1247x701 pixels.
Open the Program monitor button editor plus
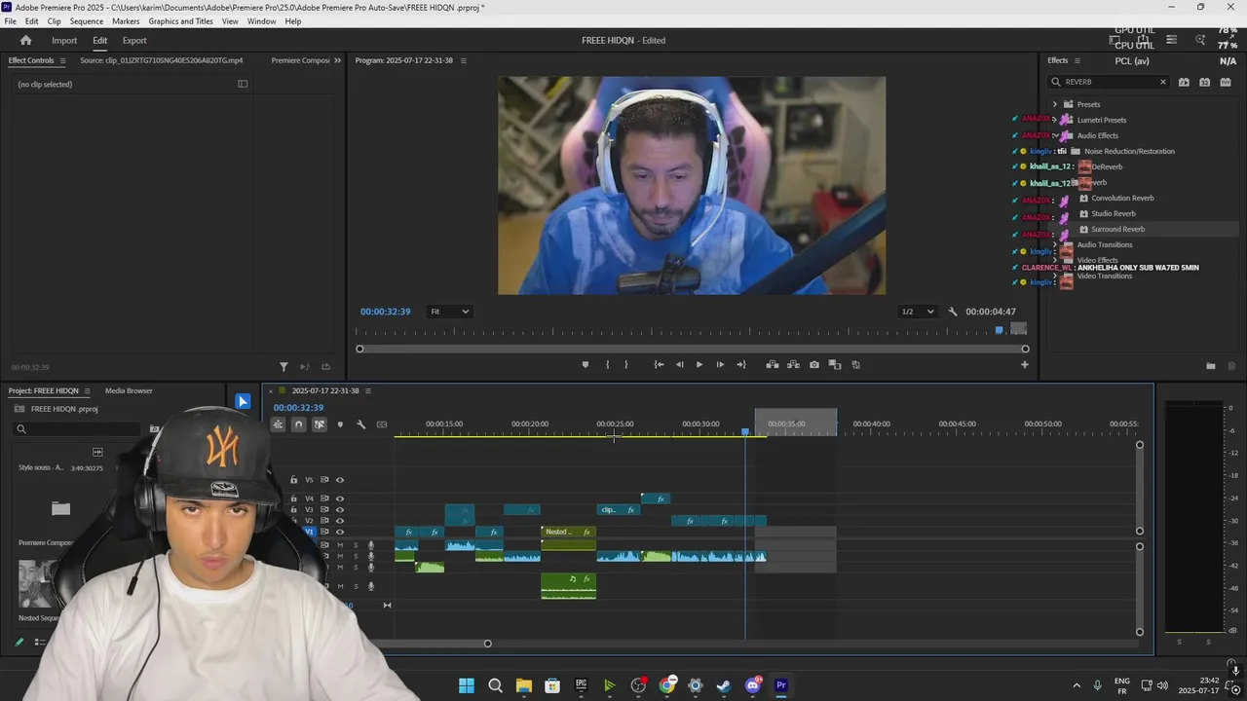[1024, 364]
